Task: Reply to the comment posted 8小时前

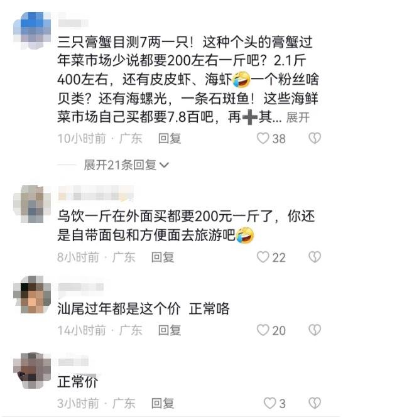Action: (x=163, y=257)
